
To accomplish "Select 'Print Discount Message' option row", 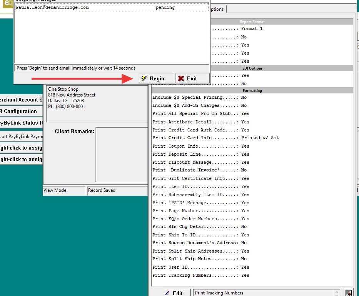I will tap(252, 162).
